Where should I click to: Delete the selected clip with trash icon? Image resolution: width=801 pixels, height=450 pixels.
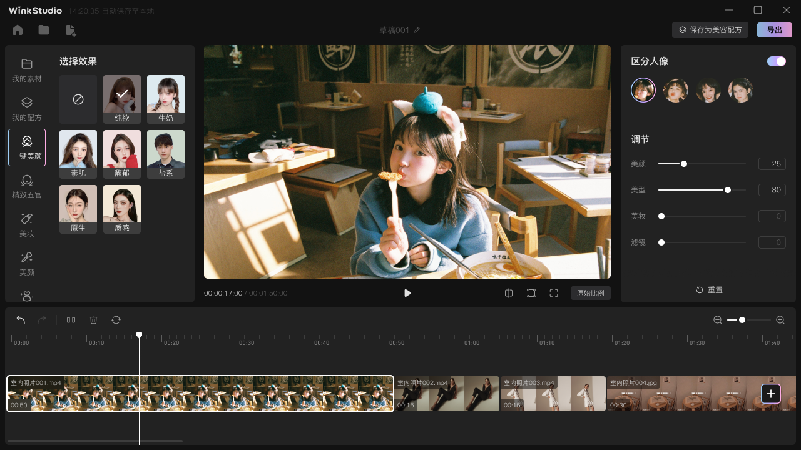click(x=93, y=319)
